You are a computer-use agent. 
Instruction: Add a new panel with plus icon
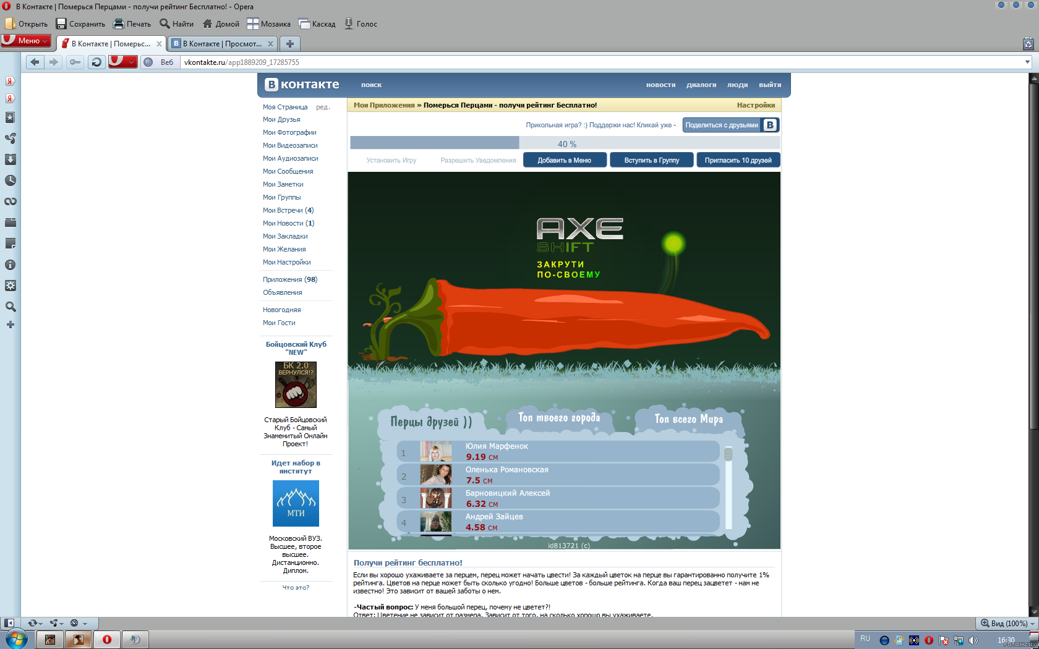click(x=10, y=324)
